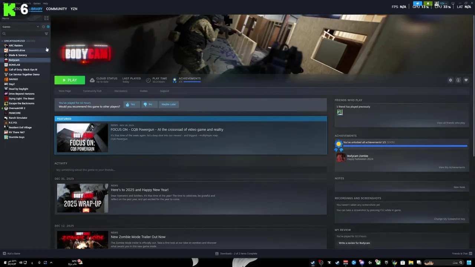Open advanced filter options icon
This screenshot has width=475, height=267.
[46, 34]
